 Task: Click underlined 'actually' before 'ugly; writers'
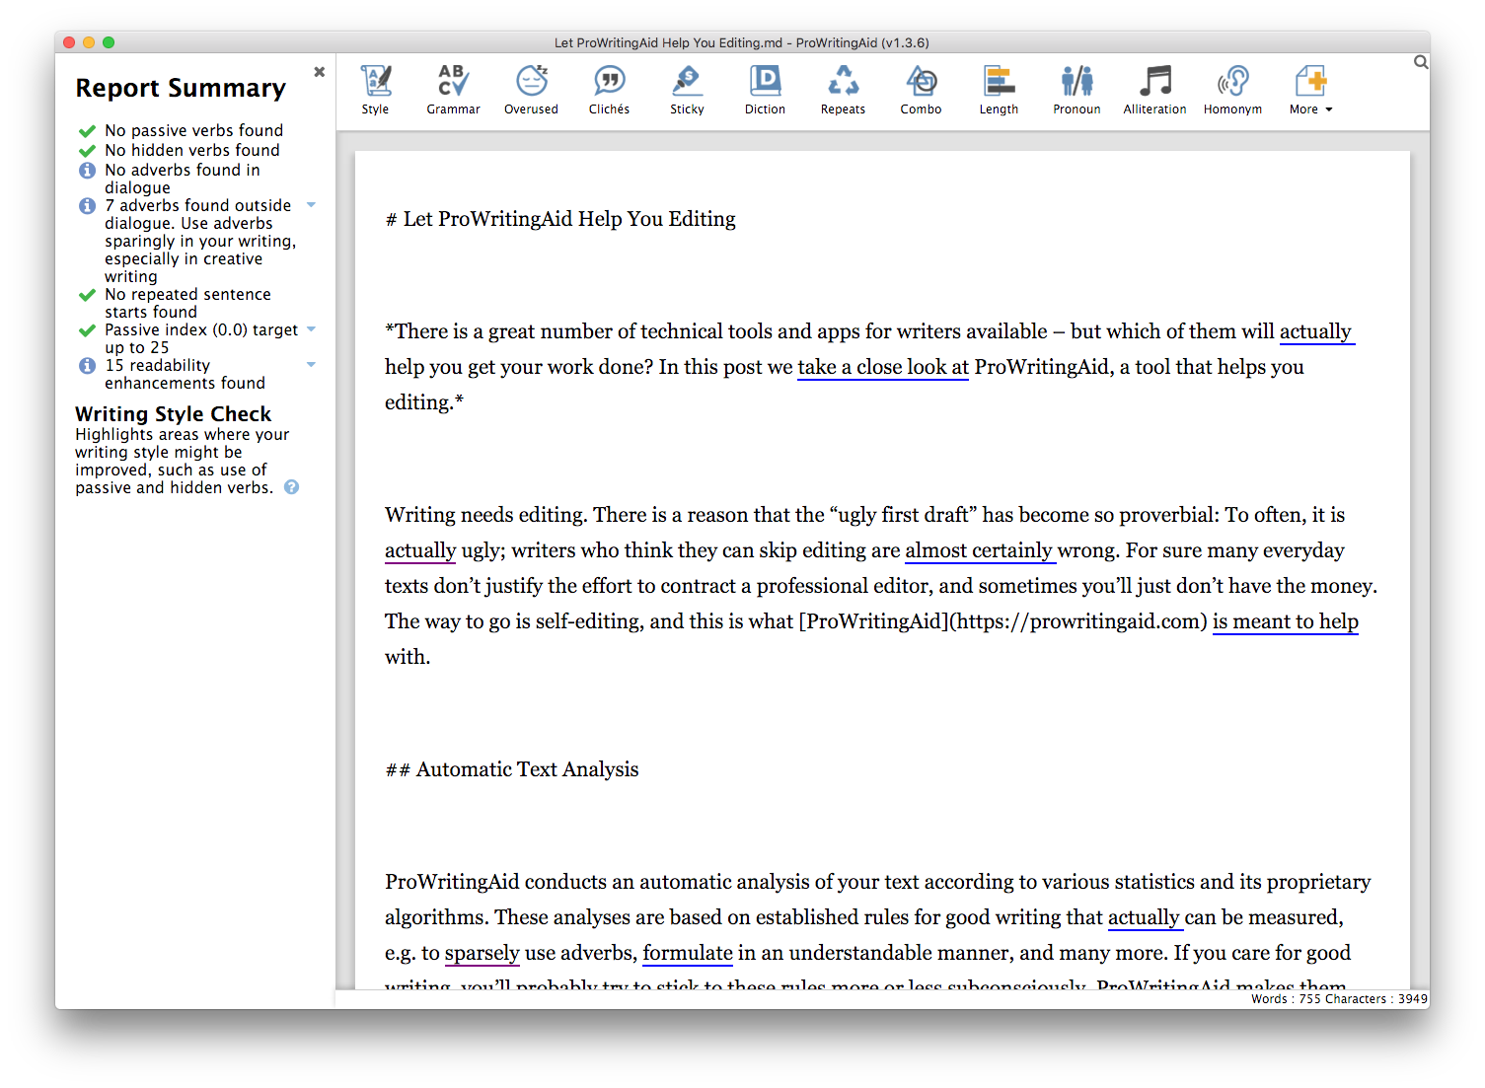420,550
